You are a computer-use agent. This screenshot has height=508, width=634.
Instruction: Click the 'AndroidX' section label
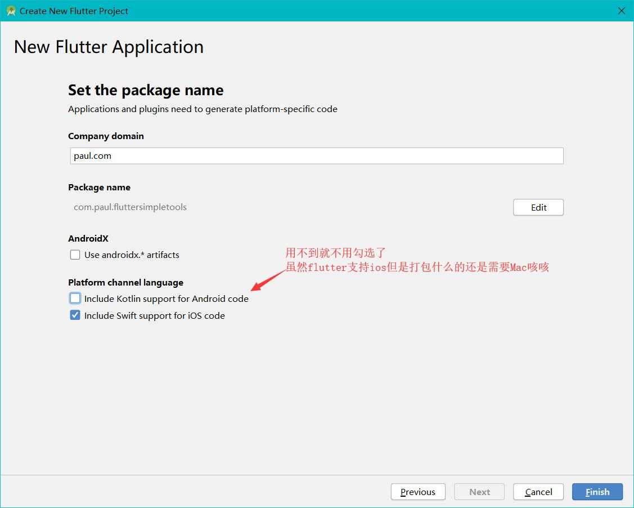[88, 238]
